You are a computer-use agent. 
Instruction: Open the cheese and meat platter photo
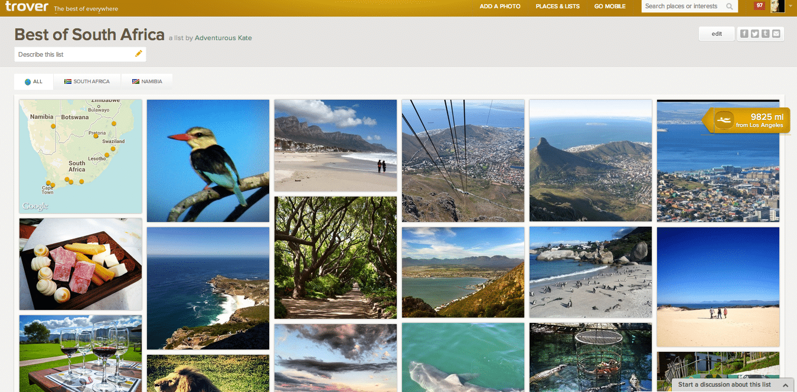point(81,264)
